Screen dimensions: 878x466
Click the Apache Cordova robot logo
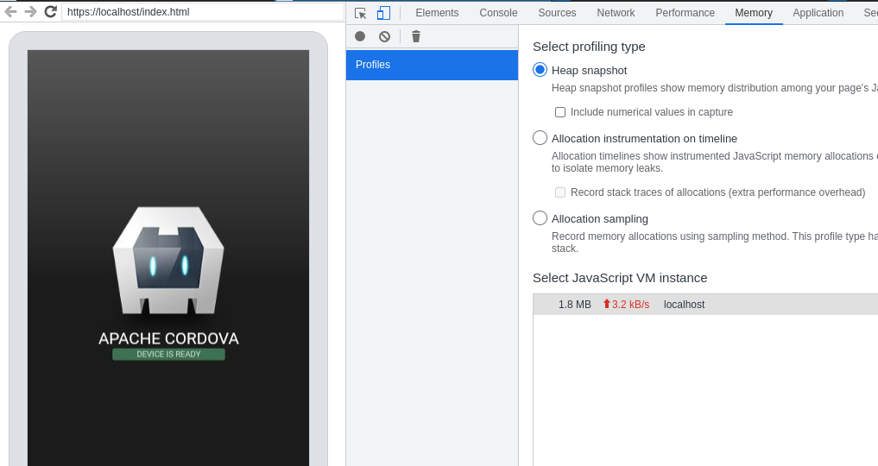coord(168,261)
